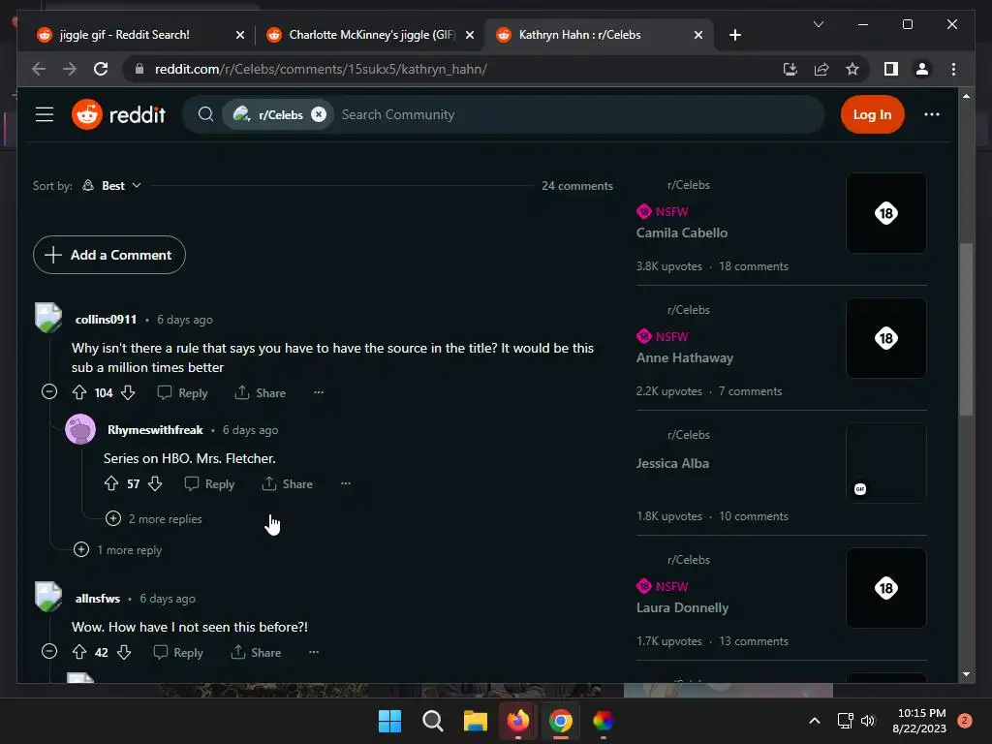The height and width of the screenshot is (744, 992).
Task: Open Chrome tab search chevron
Action: point(818,24)
